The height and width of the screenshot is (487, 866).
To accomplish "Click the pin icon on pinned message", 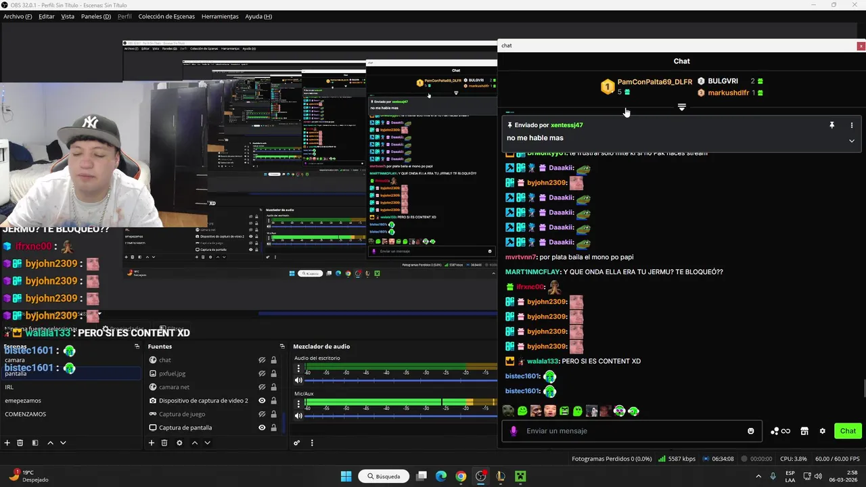I will point(832,125).
